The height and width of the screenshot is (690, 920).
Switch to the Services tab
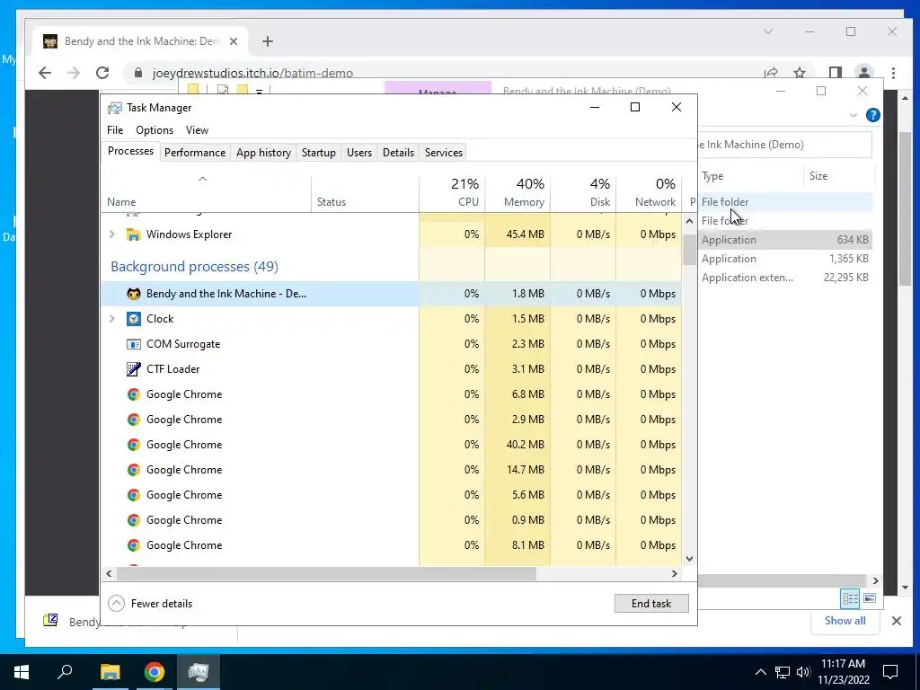click(444, 153)
